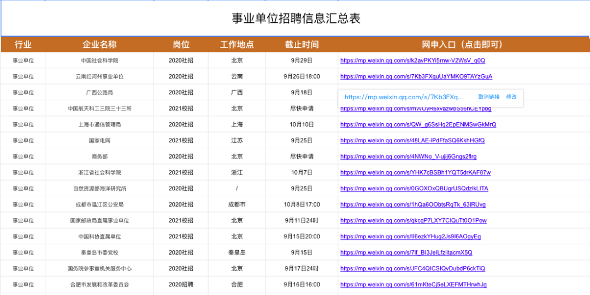This screenshot has height=295, width=590.
Task: Select the 国家邮政局直属事业单位 cell
Action: tap(100, 220)
